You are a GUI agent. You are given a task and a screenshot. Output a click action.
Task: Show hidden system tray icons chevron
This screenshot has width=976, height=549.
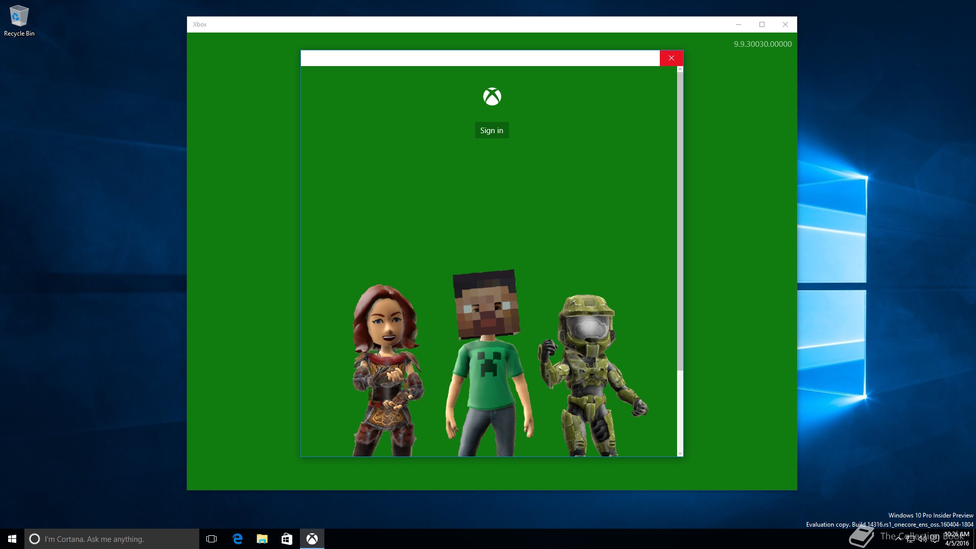(x=898, y=539)
